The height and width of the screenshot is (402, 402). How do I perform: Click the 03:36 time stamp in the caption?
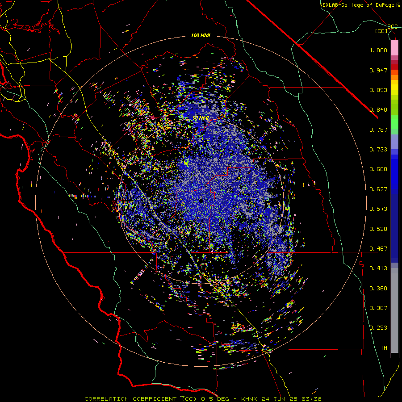312,399
